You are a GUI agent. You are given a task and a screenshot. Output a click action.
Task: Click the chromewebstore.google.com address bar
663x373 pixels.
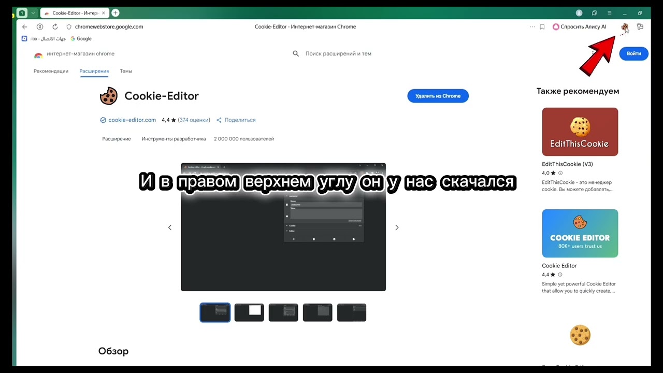pyautogui.click(x=109, y=27)
